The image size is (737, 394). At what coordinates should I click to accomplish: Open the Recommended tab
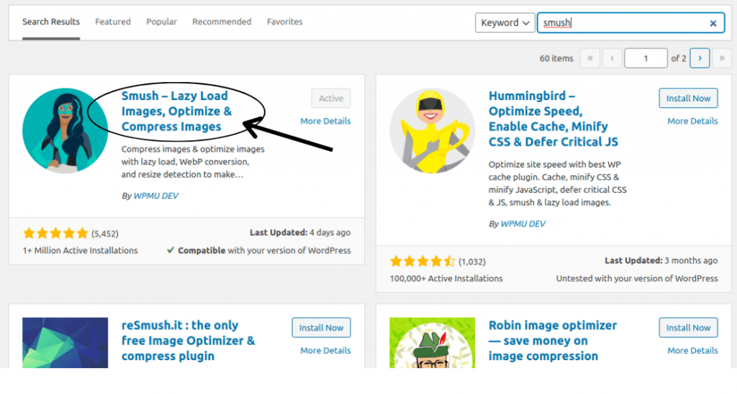pyautogui.click(x=222, y=22)
